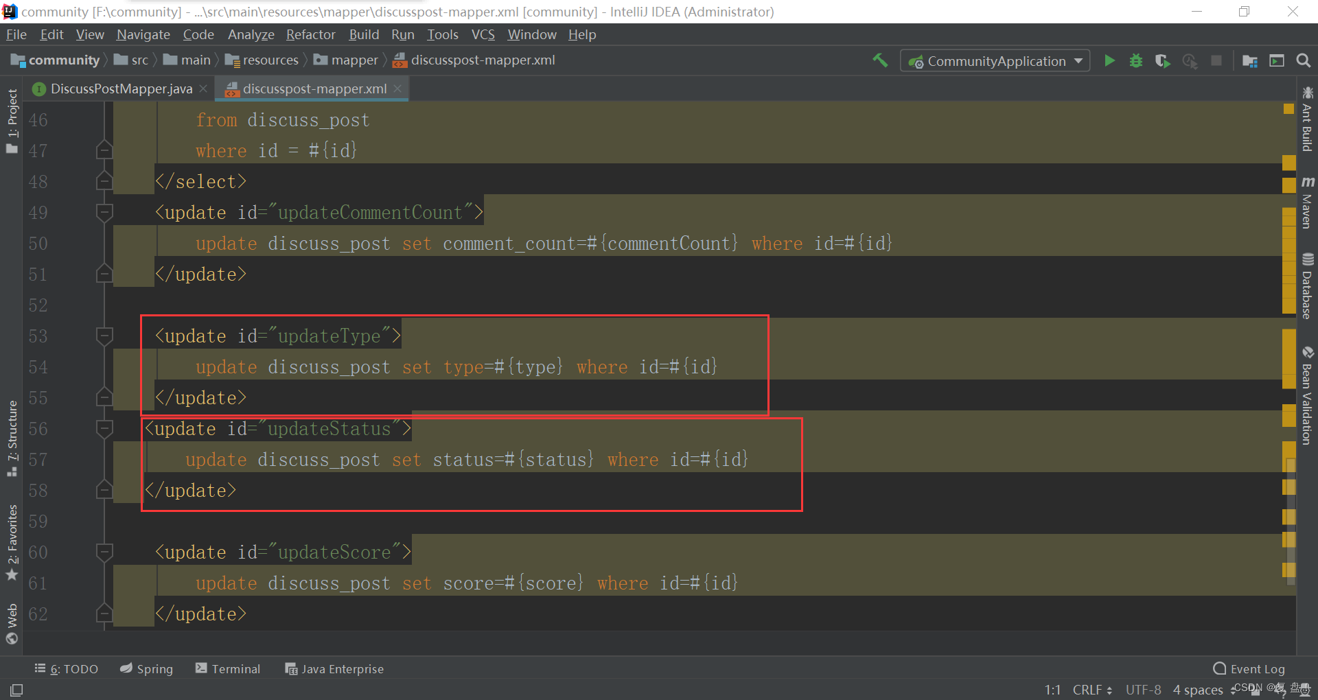Click fold end marker at line 62
Viewport: 1318px width, 700px height.
pos(104,614)
